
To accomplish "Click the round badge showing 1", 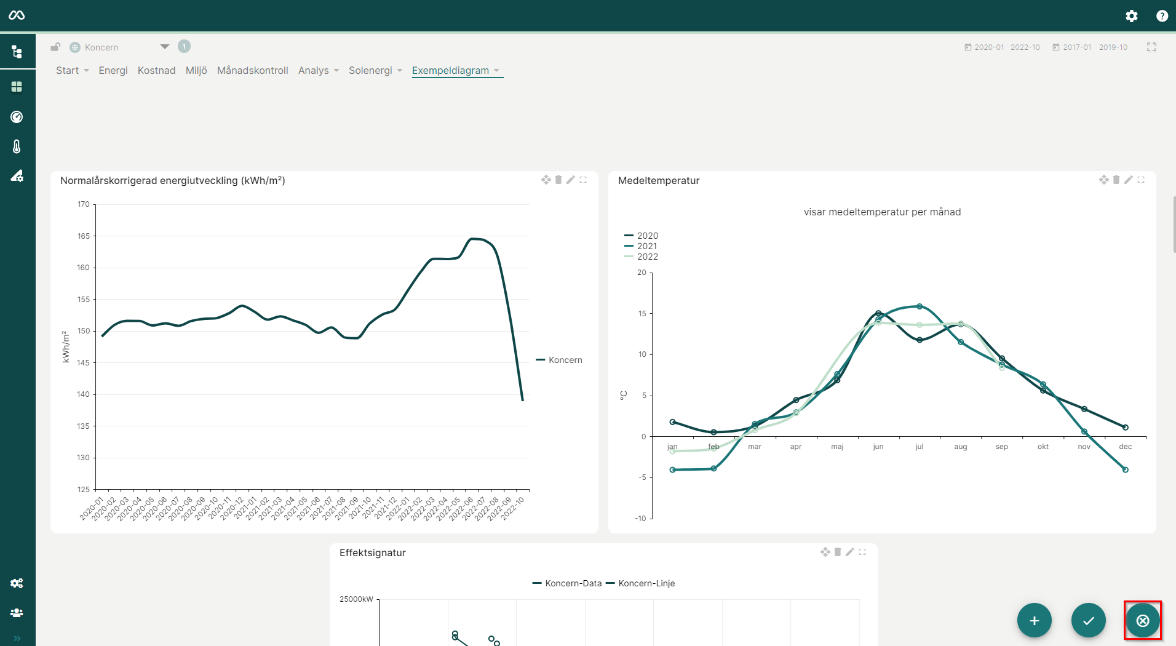I will coord(184,46).
